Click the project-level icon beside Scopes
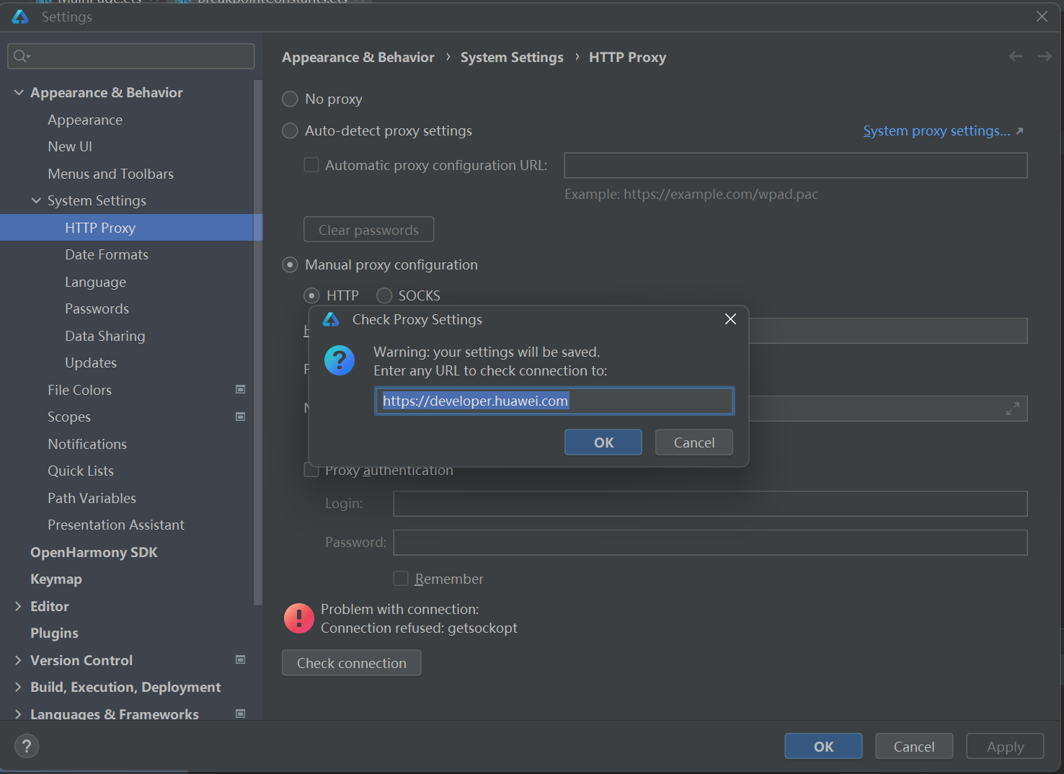 coord(241,417)
